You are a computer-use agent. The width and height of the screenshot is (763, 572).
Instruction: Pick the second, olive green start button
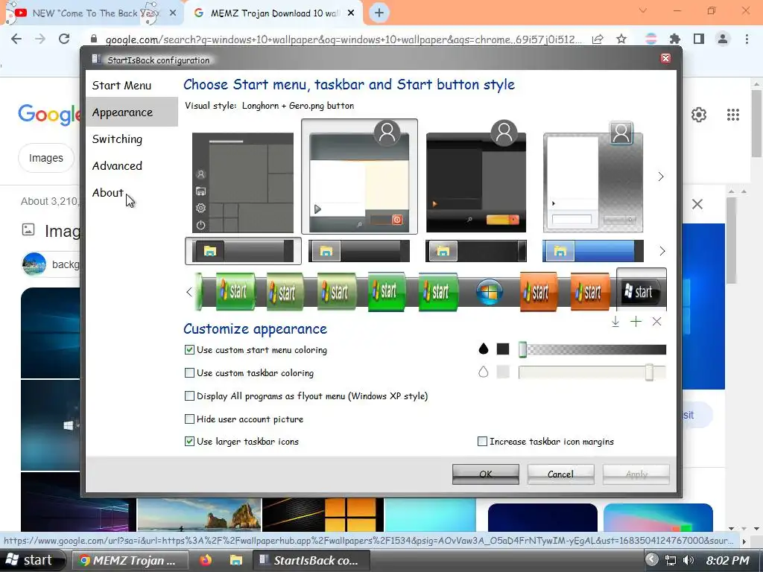point(285,292)
